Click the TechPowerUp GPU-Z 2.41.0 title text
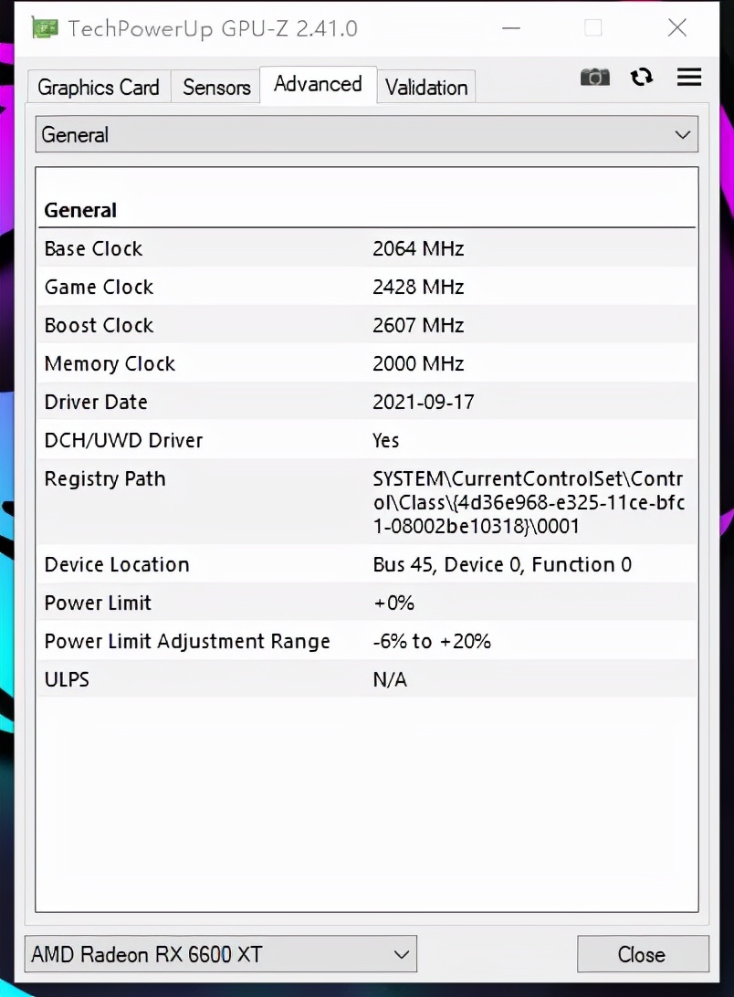 [213, 28]
